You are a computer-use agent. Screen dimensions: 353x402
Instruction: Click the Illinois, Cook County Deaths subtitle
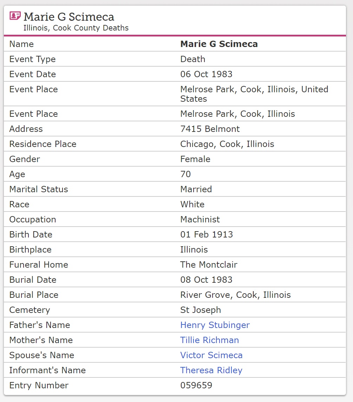[76, 28]
